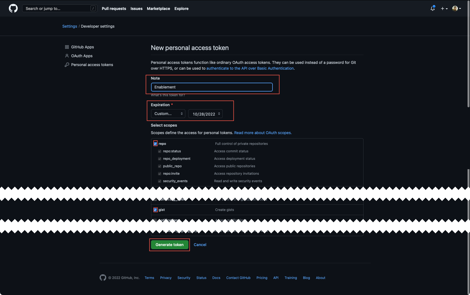This screenshot has width=470, height=295.
Task: Click the 'New personal access token' heading
Action: pyautogui.click(x=190, y=48)
